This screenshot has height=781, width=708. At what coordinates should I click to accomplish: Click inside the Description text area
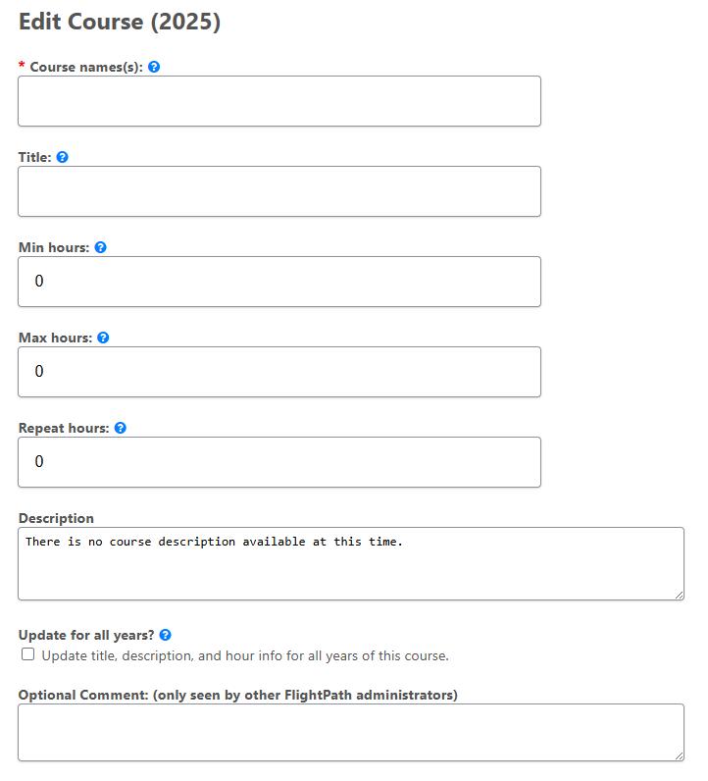pyautogui.click(x=350, y=564)
